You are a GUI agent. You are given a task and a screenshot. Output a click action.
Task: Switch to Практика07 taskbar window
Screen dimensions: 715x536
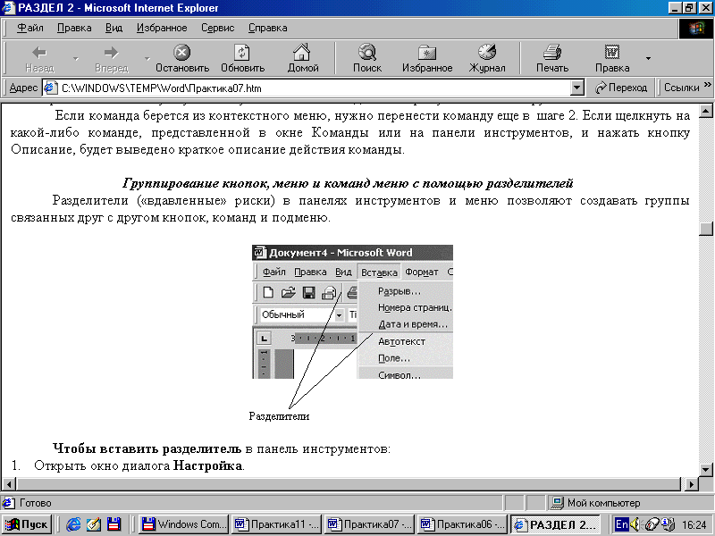[369, 524]
